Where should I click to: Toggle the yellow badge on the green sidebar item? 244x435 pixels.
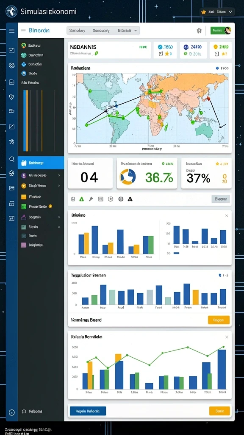50,206
